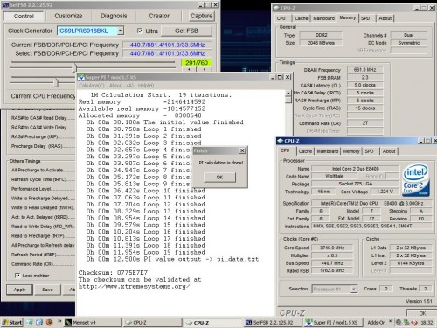437x328 pixels.
Task: Adjust the lower SetFSB slider handle
Action: [x=56, y=83]
